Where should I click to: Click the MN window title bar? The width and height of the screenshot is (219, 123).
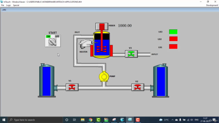coord(110,10)
